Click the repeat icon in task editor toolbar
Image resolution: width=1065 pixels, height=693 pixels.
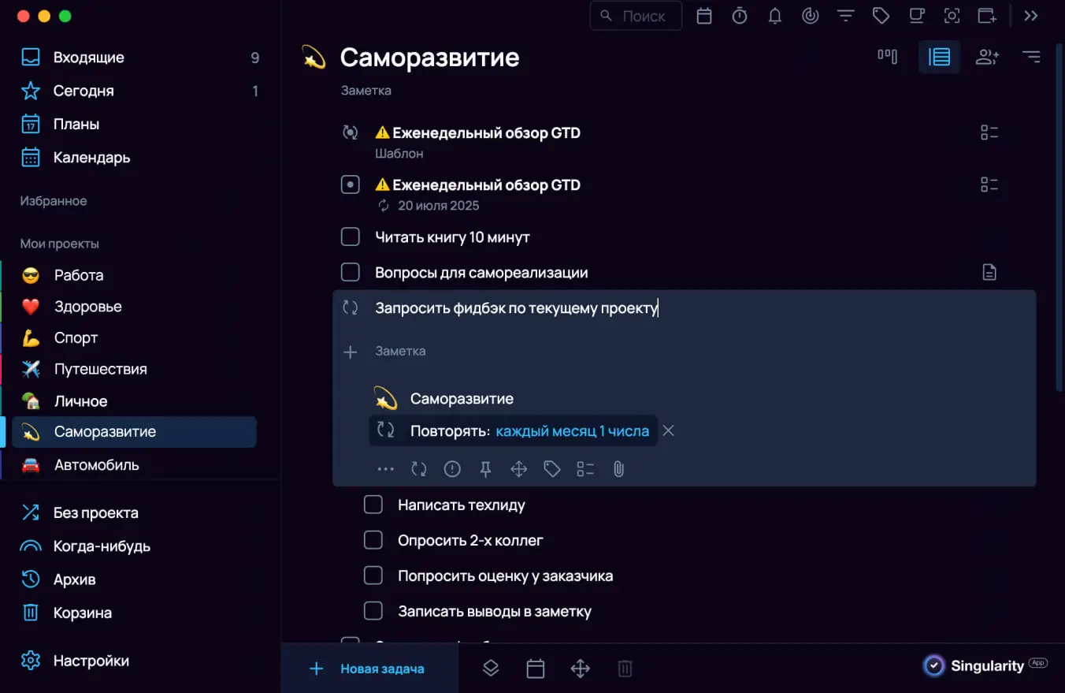point(419,469)
